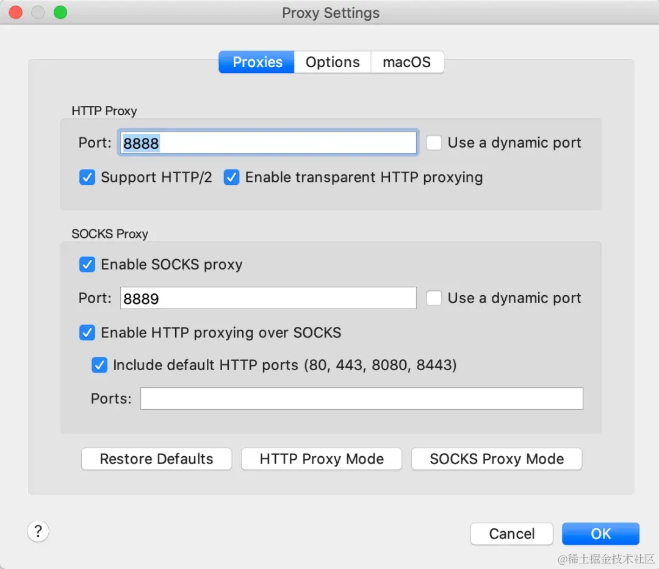Cancel the Proxy Settings dialog
Viewport: 659px width, 569px height.
pos(511,534)
